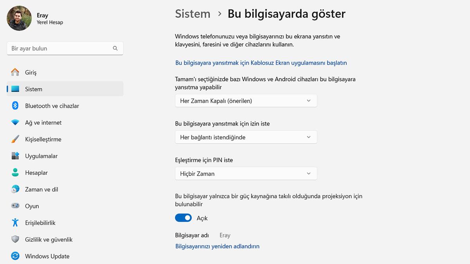The width and height of the screenshot is (470, 264).
Task: Open the Erişilebilirlik accessibility icon
Action: (14, 223)
